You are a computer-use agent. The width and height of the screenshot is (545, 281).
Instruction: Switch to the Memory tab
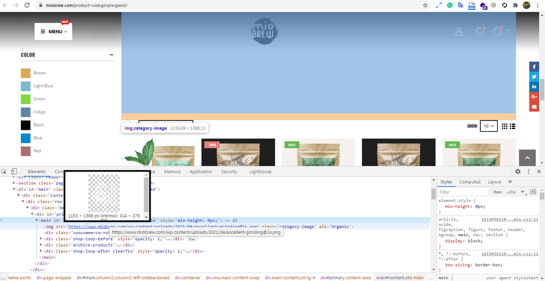[x=172, y=172]
